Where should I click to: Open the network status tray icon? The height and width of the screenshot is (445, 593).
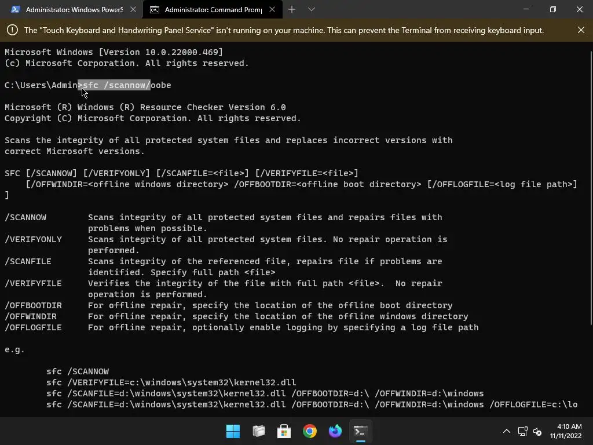coord(523,431)
